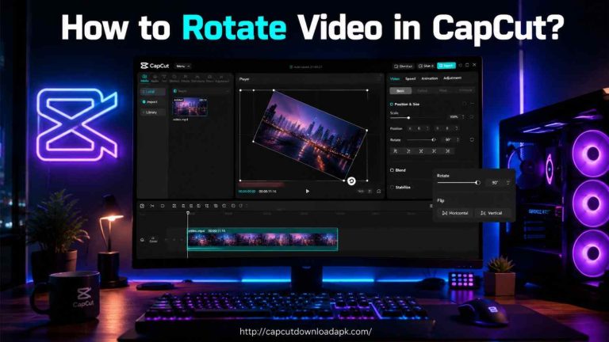
Task: Click the Cover button beside timeline track
Action: coord(153,240)
